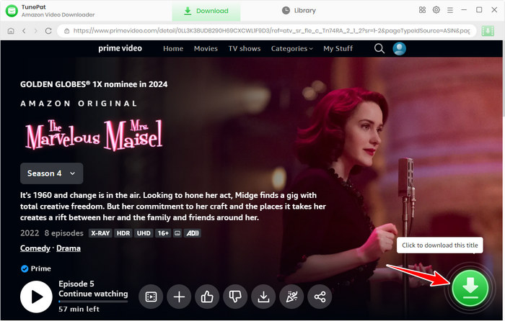505x321 pixels.
Task: Open My Stuff page
Action: pyautogui.click(x=338, y=48)
